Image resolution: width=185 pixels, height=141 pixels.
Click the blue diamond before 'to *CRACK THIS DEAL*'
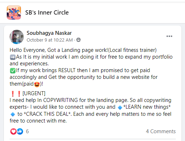click(13, 114)
